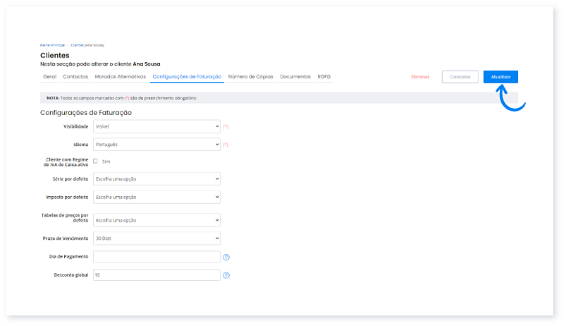
Task: Click the red Eliminar link
Action: pyautogui.click(x=420, y=77)
